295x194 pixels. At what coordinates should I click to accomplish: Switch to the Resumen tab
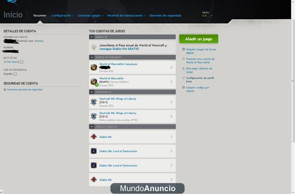click(40, 15)
